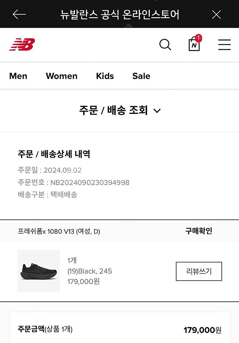Image resolution: width=239 pixels, height=343 pixels.
Task: Open product link 프레쉬폼x 1080 V13
Action: [59, 231]
